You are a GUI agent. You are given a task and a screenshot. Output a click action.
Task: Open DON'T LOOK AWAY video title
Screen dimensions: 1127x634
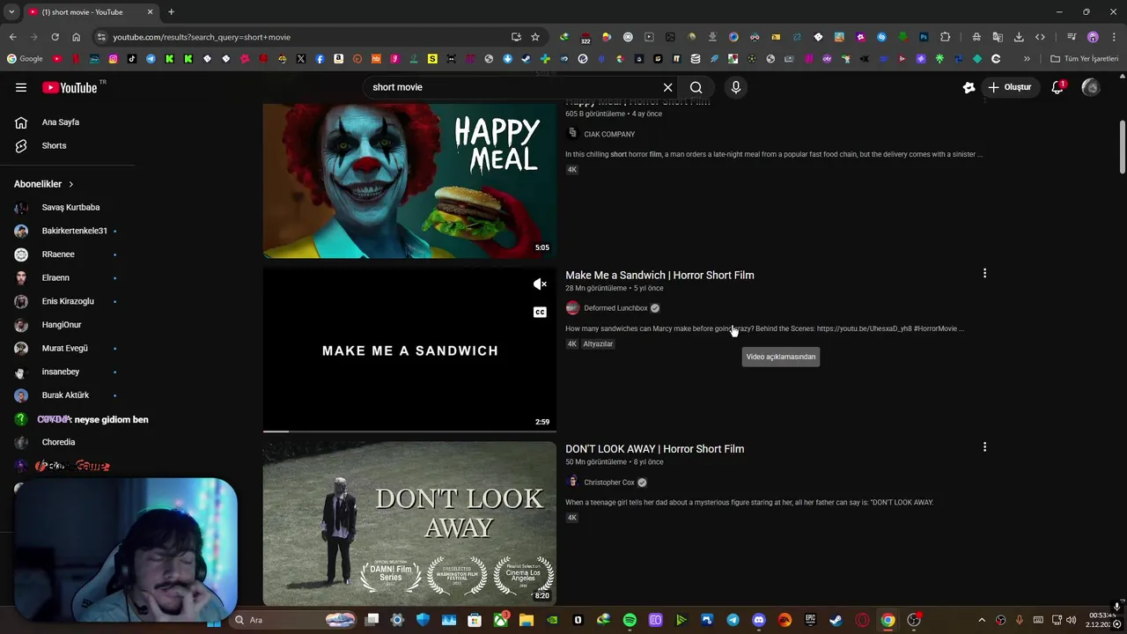point(654,449)
